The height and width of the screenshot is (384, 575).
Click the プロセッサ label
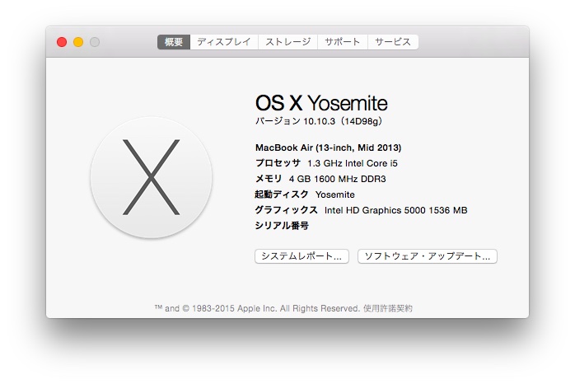tap(278, 163)
